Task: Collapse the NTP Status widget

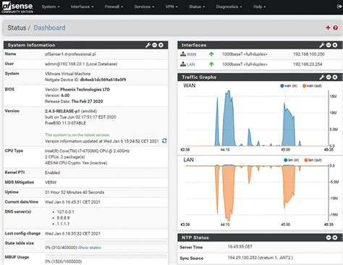Action: [329, 237]
